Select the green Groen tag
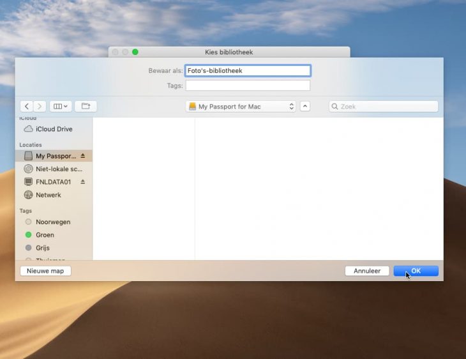 pyautogui.click(x=45, y=235)
